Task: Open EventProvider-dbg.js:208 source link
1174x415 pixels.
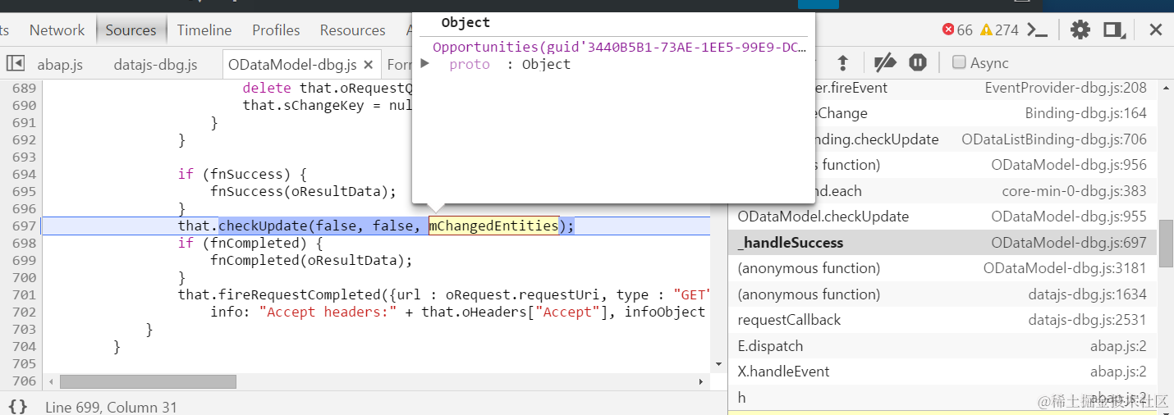Action: click(x=1066, y=87)
